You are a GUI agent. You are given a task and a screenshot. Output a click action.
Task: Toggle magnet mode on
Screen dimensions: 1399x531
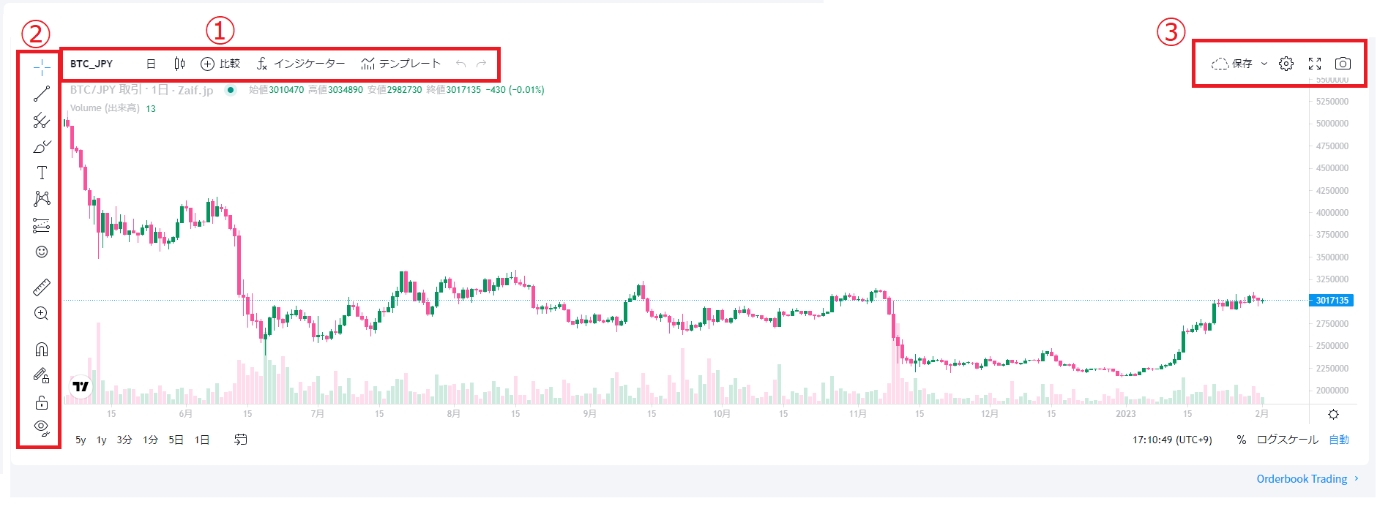[42, 350]
